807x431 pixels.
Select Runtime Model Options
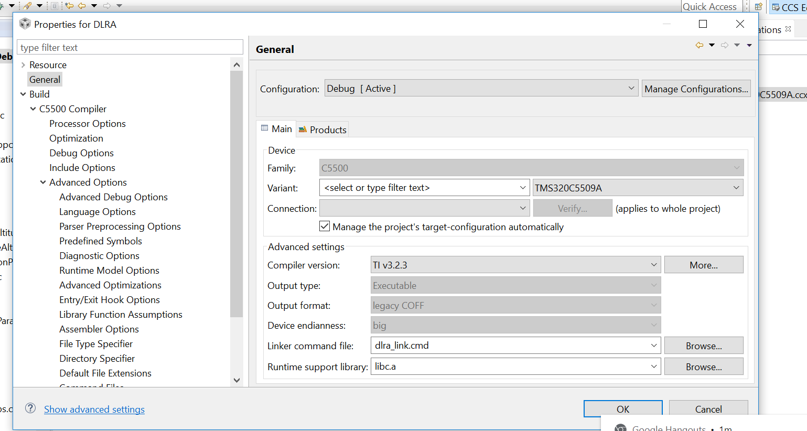click(x=109, y=271)
